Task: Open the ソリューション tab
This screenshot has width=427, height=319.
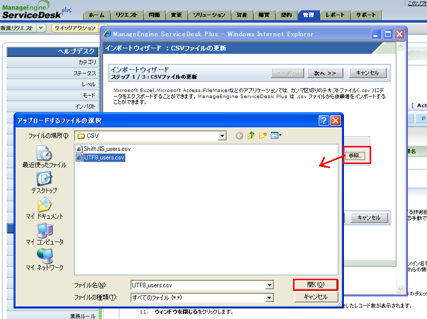Action: coord(209,15)
